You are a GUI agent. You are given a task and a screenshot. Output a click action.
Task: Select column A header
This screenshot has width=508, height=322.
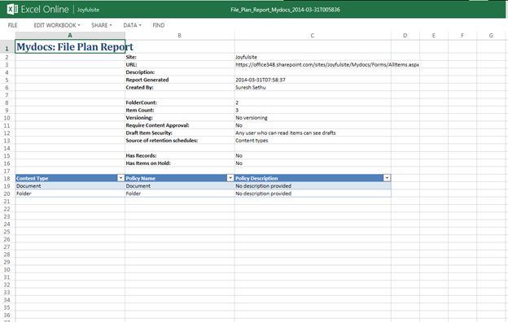(x=70, y=36)
